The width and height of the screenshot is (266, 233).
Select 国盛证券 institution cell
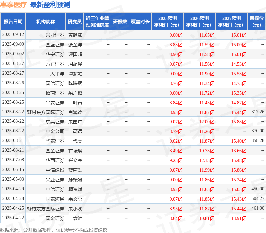tap(55, 45)
